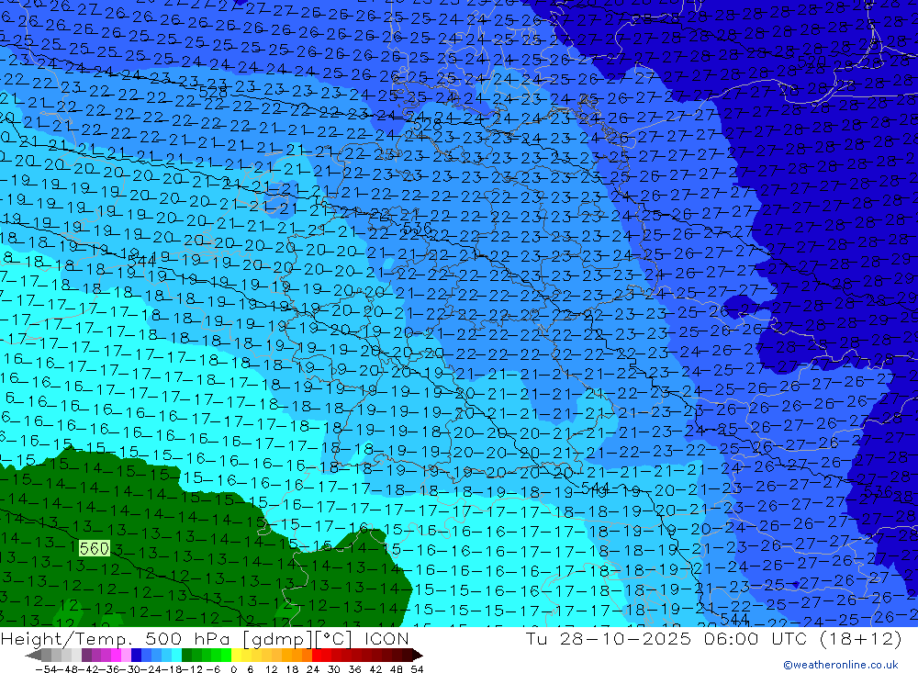Pick the cyan legend swatch left of -18
The height and width of the screenshot is (673, 918).
click(176, 655)
